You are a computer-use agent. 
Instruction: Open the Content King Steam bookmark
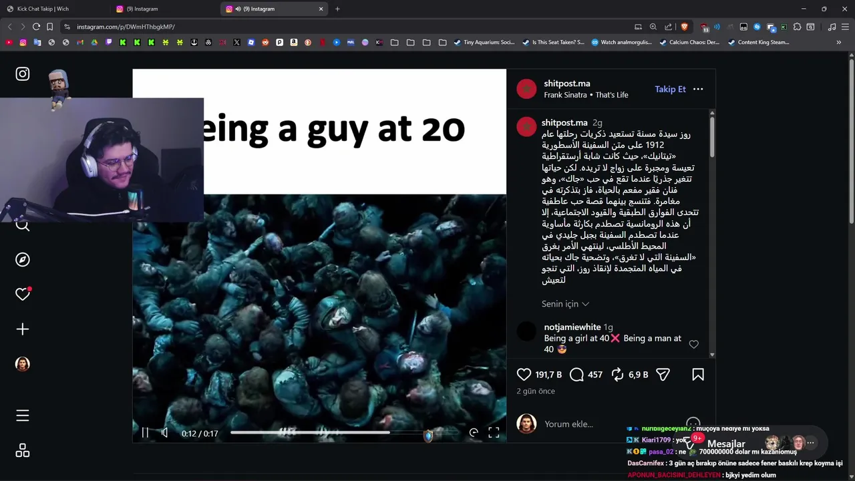pos(759,42)
